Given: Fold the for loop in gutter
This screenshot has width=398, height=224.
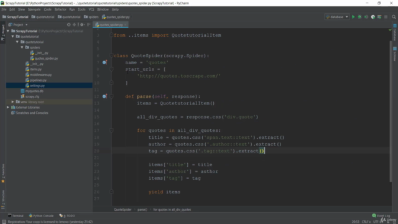Looking at the screenshot, I should tap(111, 130).
